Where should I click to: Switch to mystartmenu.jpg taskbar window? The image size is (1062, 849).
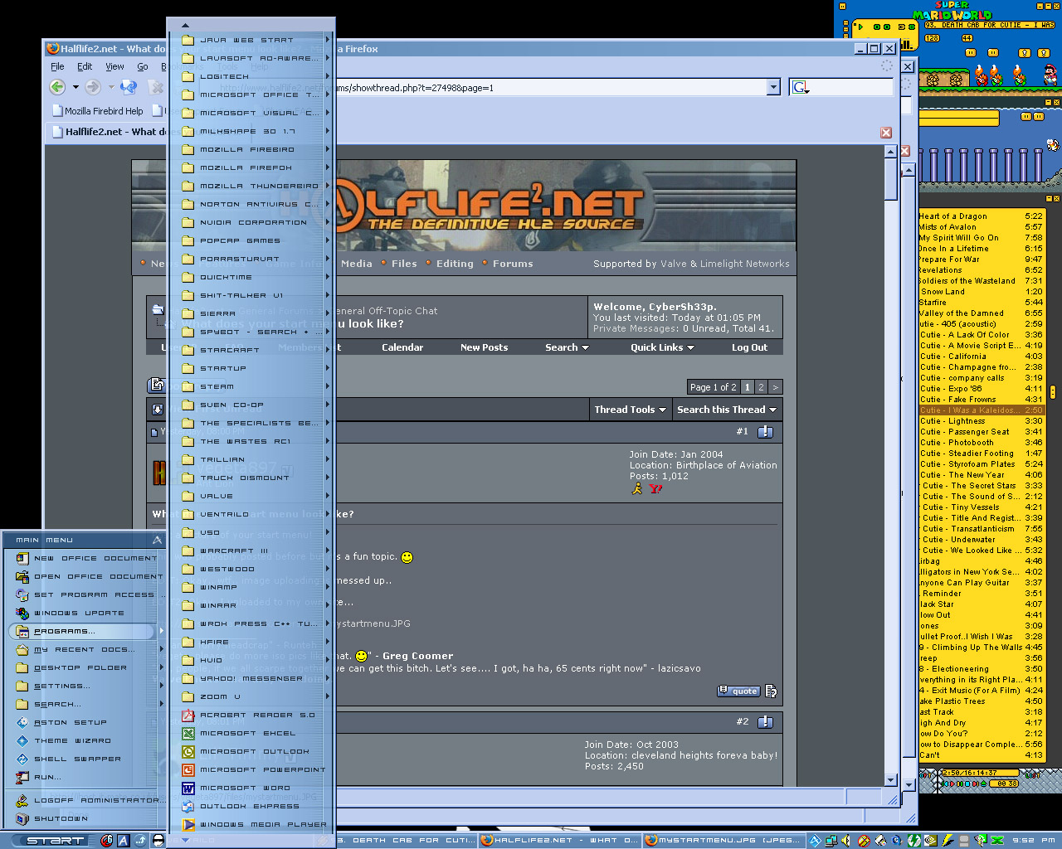(723, 840)
